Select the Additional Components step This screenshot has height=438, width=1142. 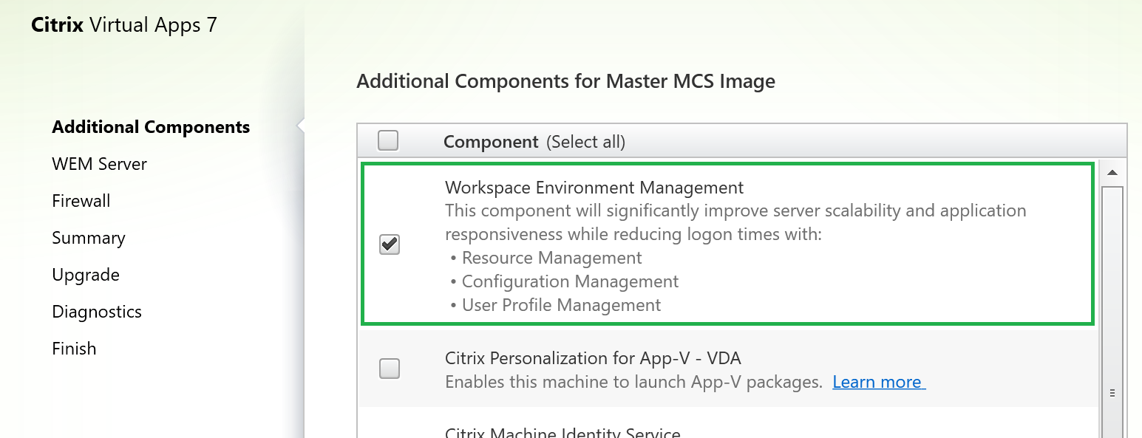click(151, 127)
